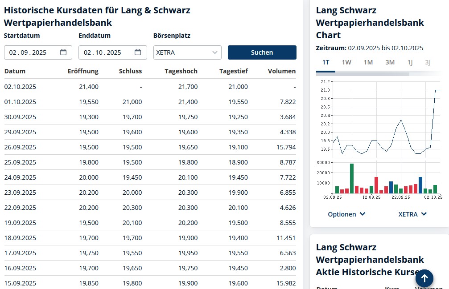Open the XETRA exchange selector under the chart
Image resolution: width=449 pixels, height=289 pixels.
412,214
